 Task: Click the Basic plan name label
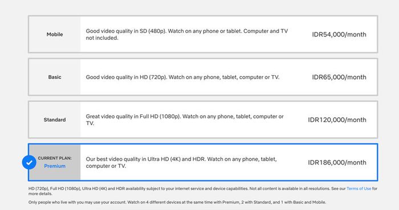(x=55, y=77)
